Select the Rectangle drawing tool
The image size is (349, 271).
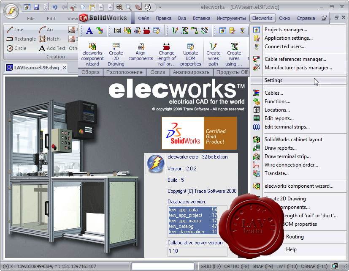21,39
